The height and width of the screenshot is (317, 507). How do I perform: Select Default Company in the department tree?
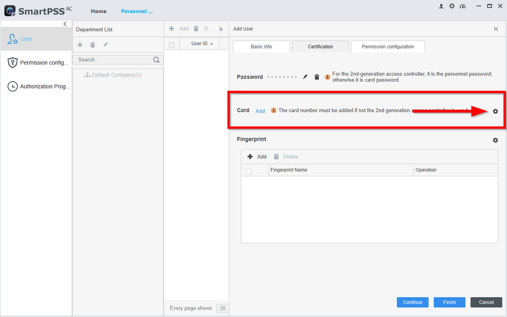click(x=115, y=75)
